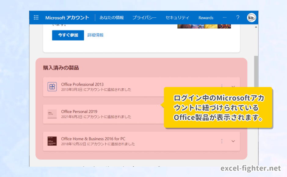This screenshot has width=287, height=177.
Task: Click the 今すぐ参加 button
Action: pos(68,35)
